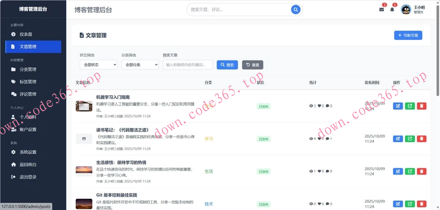
Task: Click the 已发布 badge of 生活感悟
Action: 263,171
